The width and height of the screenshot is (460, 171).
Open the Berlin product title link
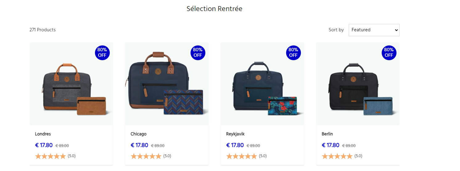pos(327,134)
